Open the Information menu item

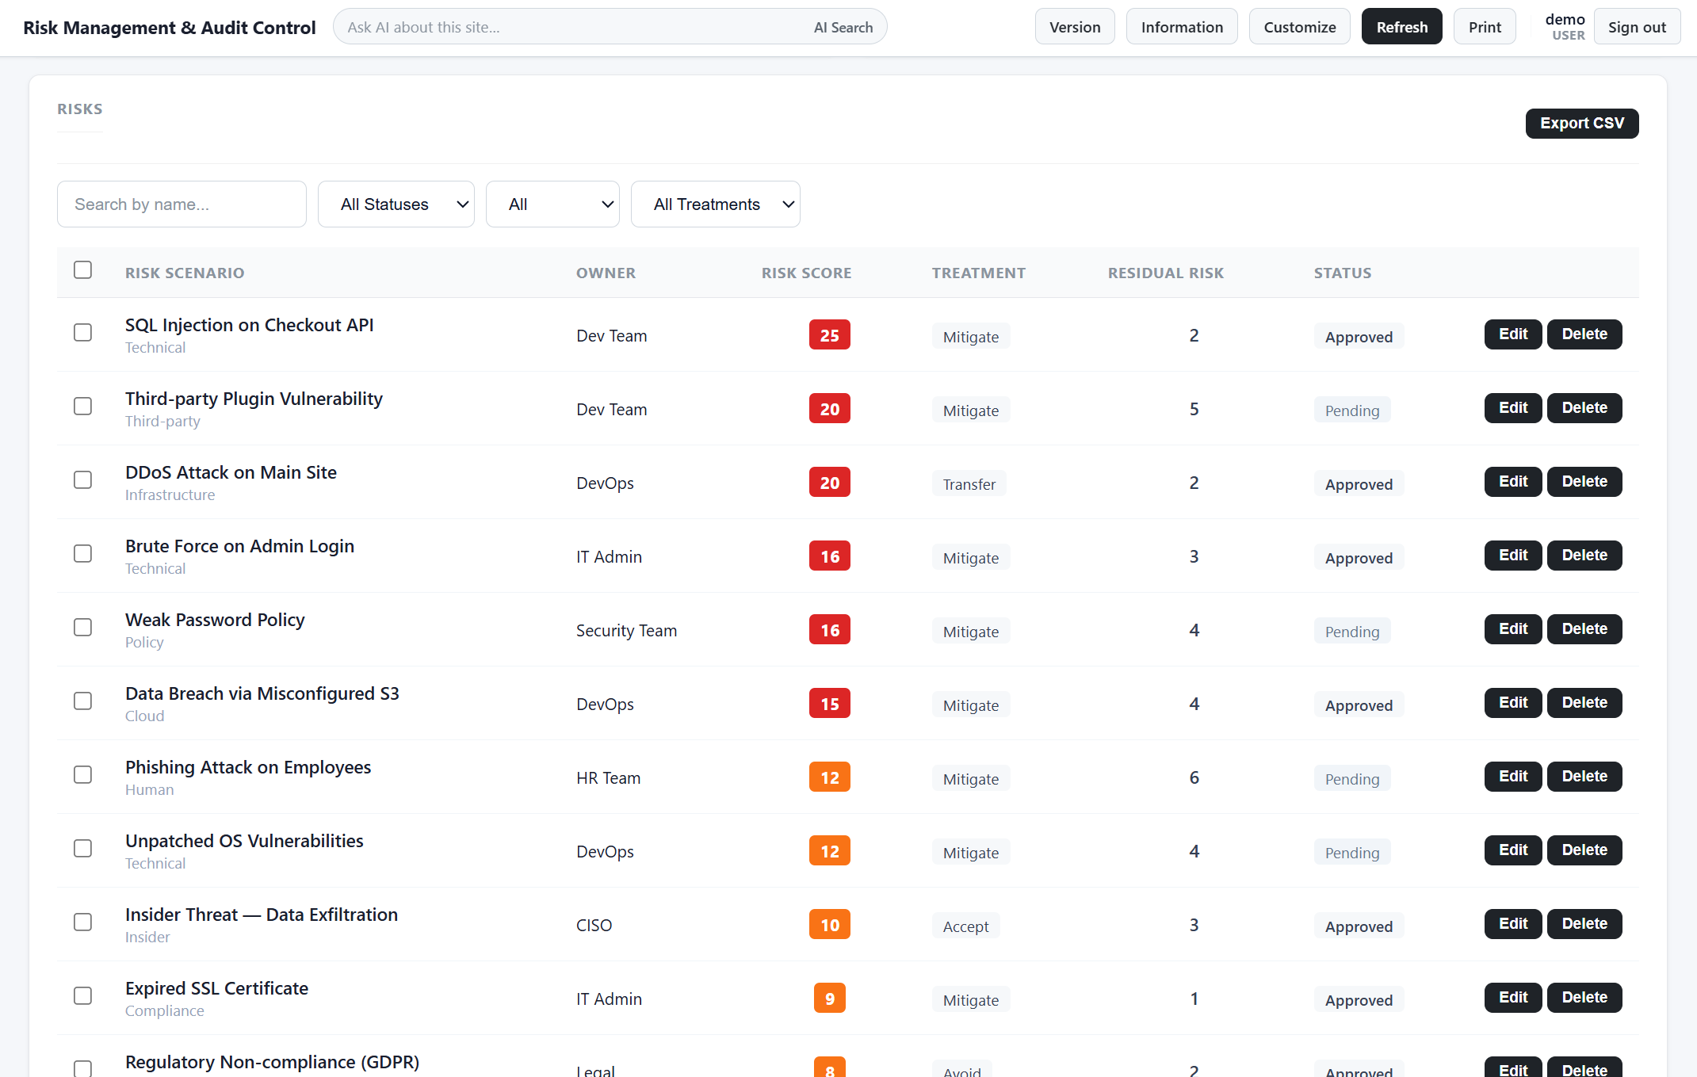[x=1182, y=27]
